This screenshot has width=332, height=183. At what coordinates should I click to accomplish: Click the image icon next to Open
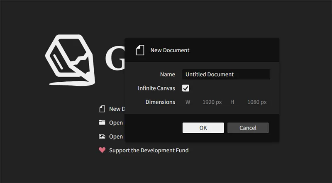[x=102, y=137]
